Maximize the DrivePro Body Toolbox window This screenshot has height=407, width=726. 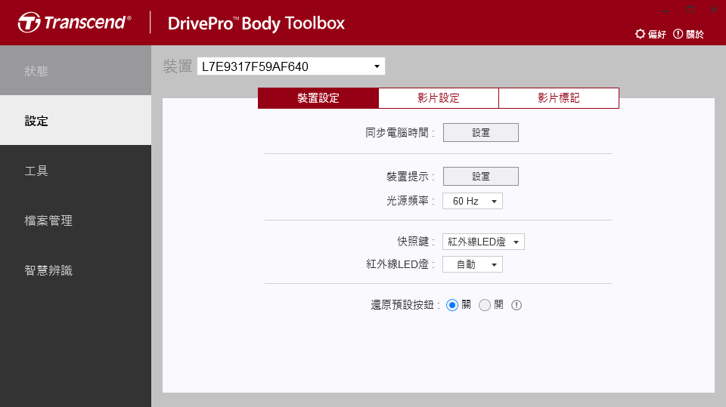(690, 10)
